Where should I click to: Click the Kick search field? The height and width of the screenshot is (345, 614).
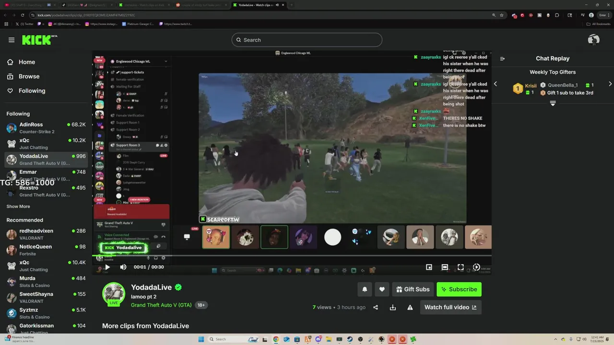tap(307, 40)
